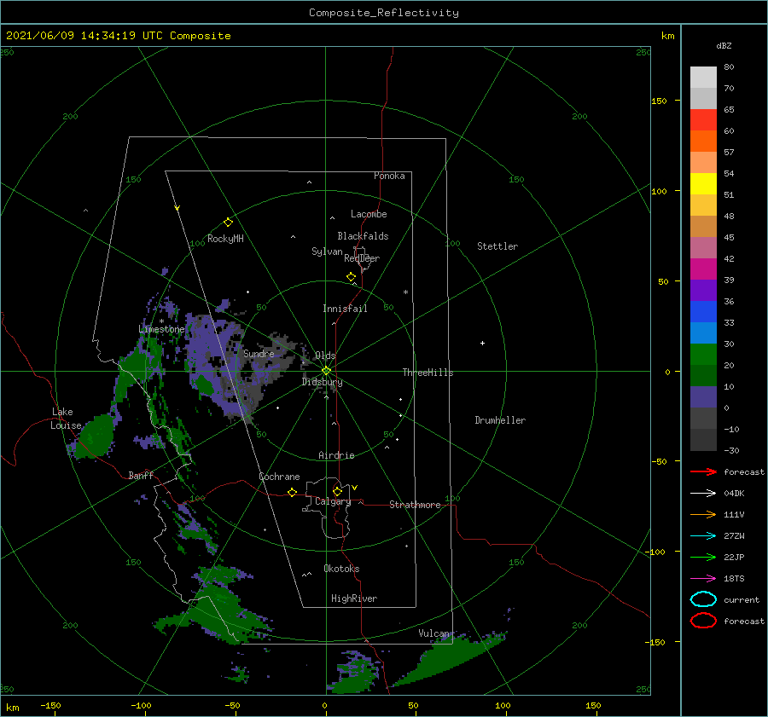Click the white 04DK arrow icon
Image resolution: width=768 pixels, height=717 pixels.
(x=703, y=494)
